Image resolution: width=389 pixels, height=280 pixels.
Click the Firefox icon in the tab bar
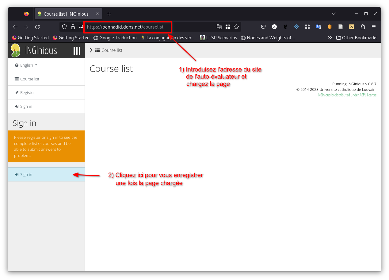pos(26,14)
